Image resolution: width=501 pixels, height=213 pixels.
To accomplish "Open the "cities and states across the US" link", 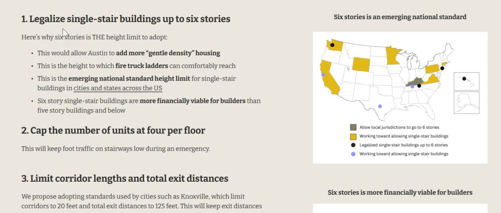I will tap(117, 88).
